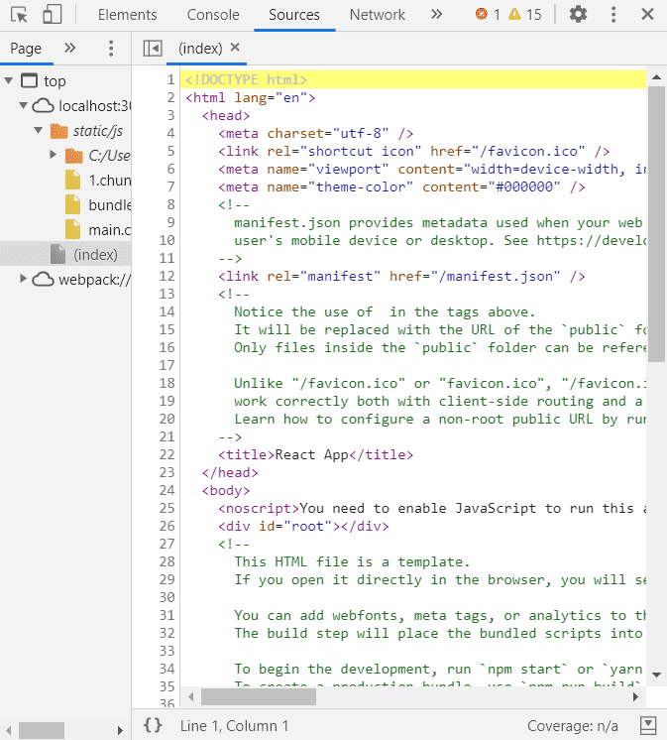Select the (index) file in the tree
Screen dimensions: 667x740
tap(95, 255)
